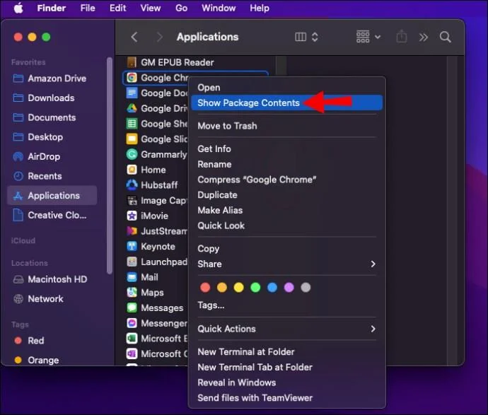Expand more toolbar items double chevron
This screenshot has height=415, width=488.
point(423,37)
